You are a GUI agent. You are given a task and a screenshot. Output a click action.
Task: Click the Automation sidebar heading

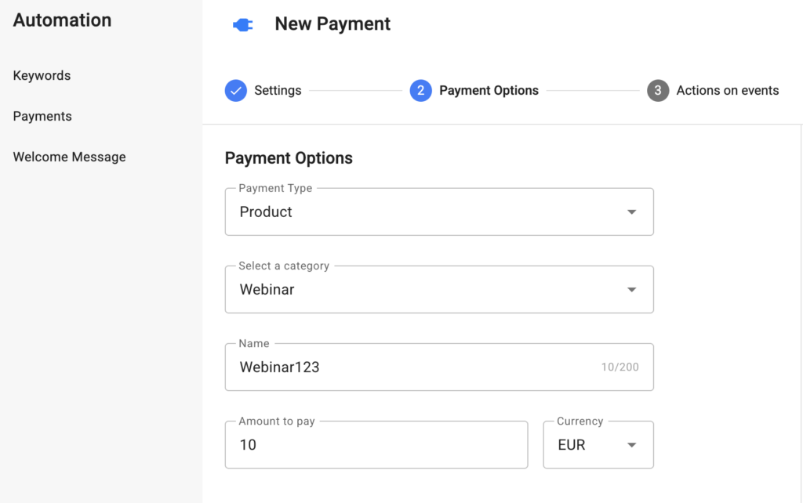coord(62,20)
